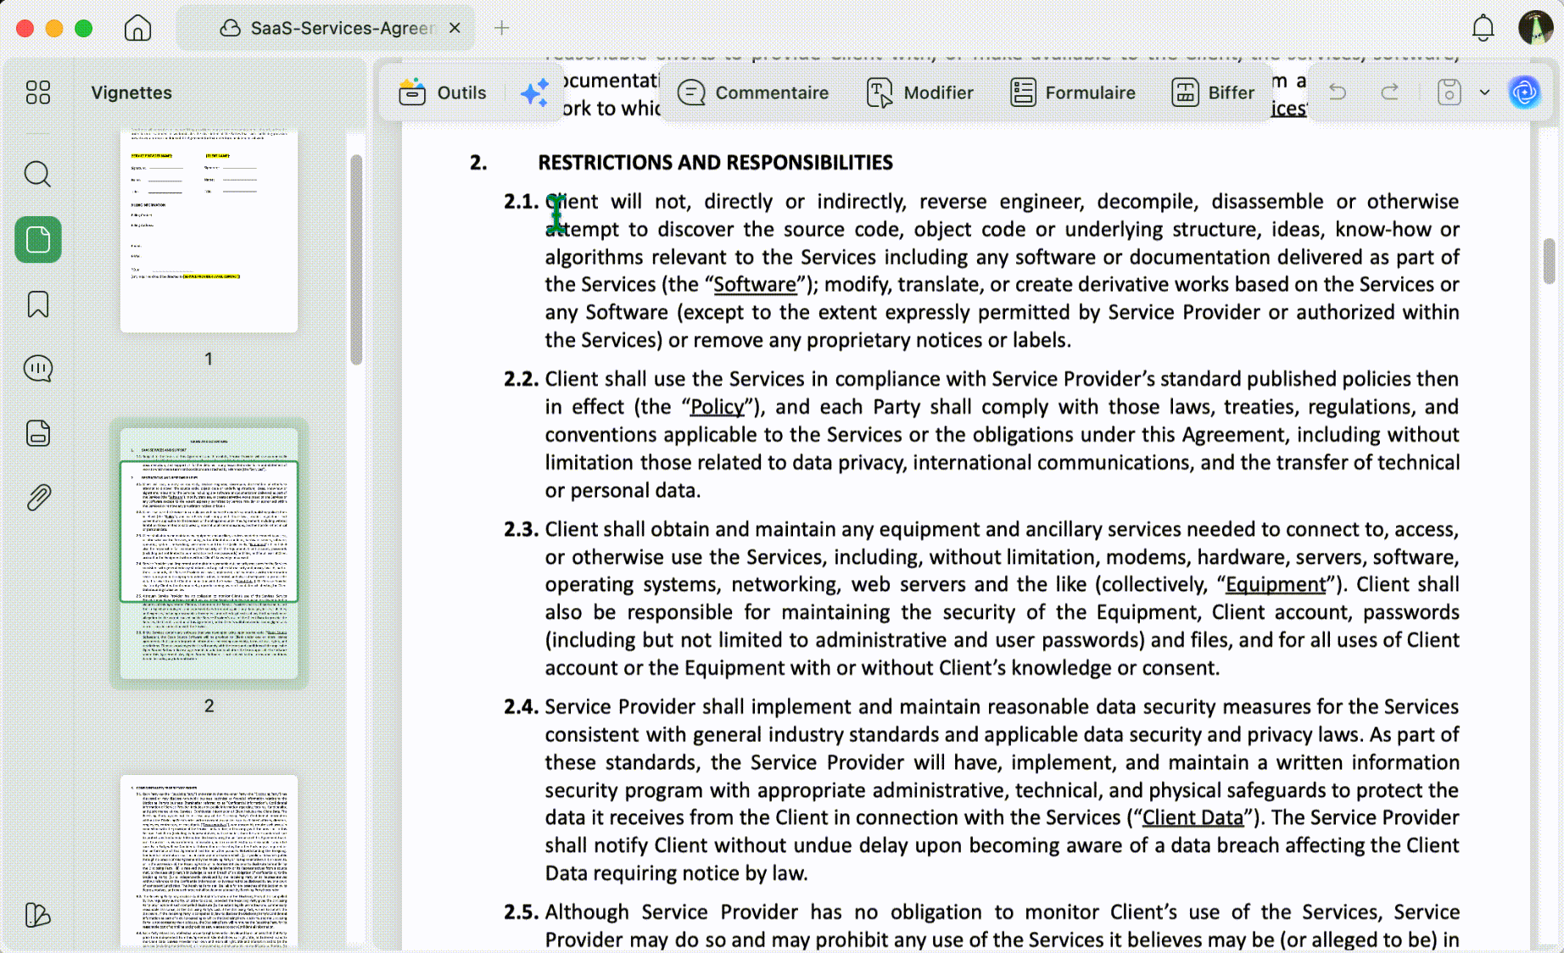Open the bookmarks panel icon
This screenshot has height=953, width=1564.
[38, 304]
